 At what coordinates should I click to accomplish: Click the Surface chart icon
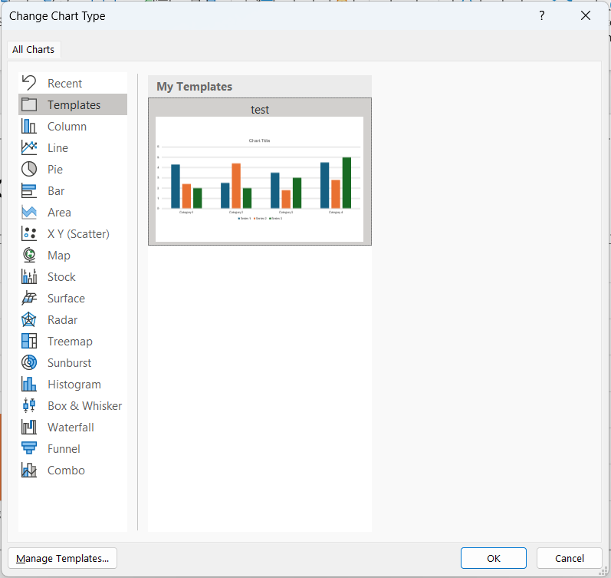click(x=29, y=298)
